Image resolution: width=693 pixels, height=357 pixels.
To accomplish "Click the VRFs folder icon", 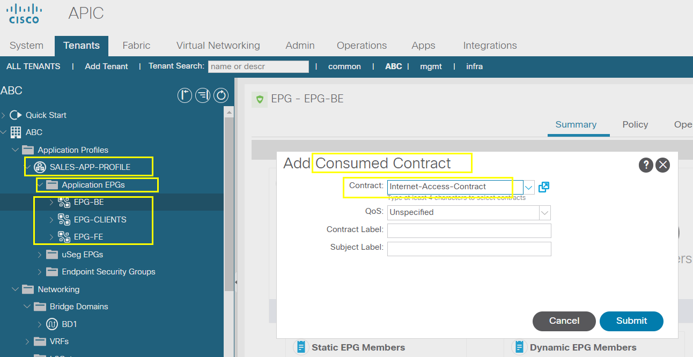I will click(x=40, y=341).
